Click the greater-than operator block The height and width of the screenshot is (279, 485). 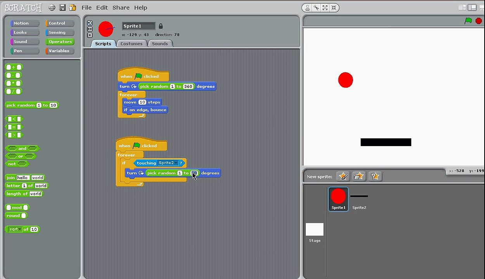pyautogui.click(x=14, y=135)
